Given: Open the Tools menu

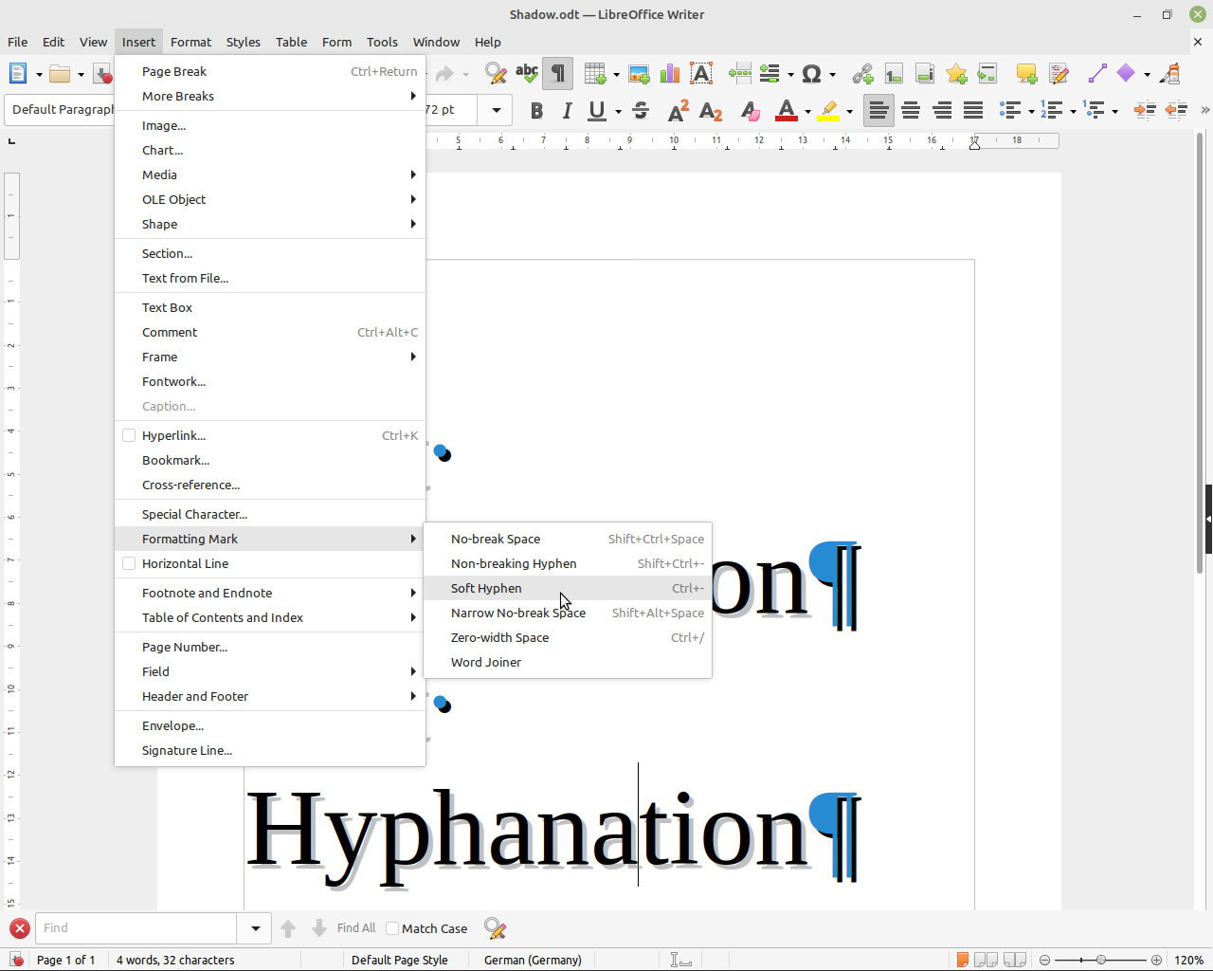Looking at the screenshot, I should [382, 42].
